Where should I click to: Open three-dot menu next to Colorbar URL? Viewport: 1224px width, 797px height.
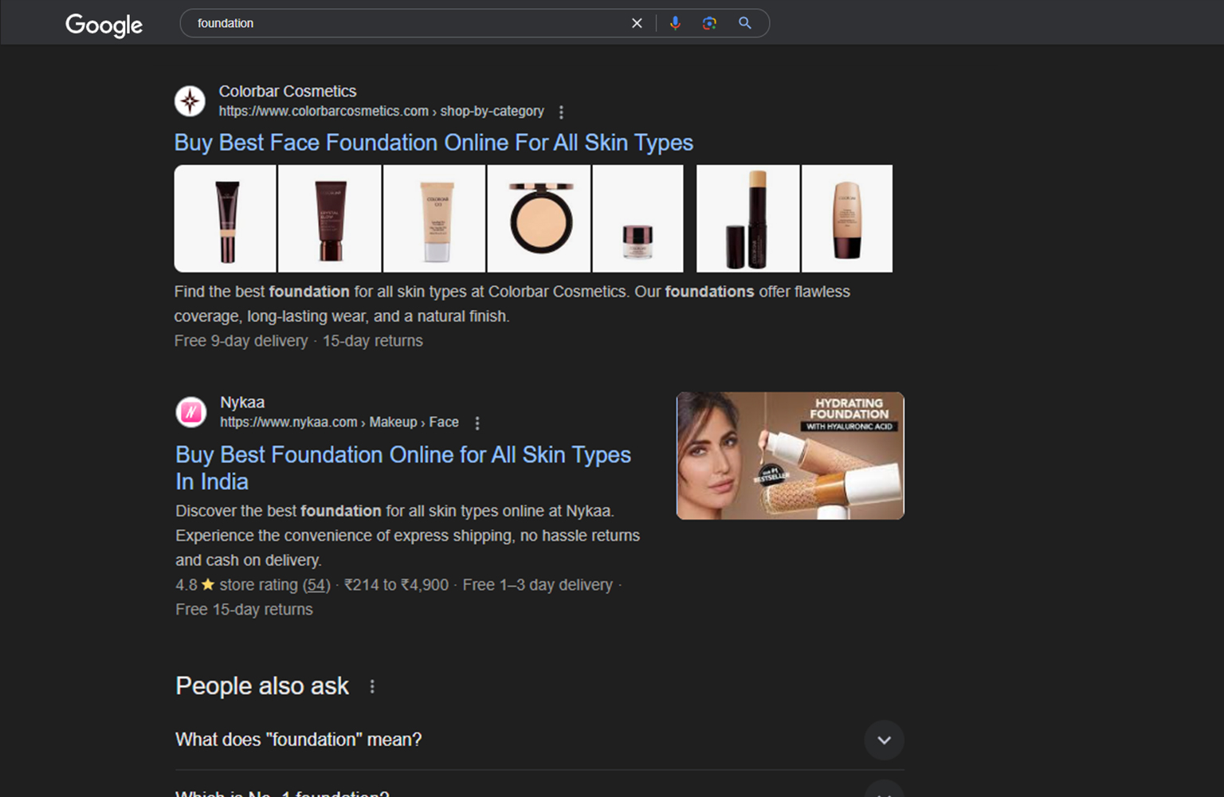(x=561, y=112)
